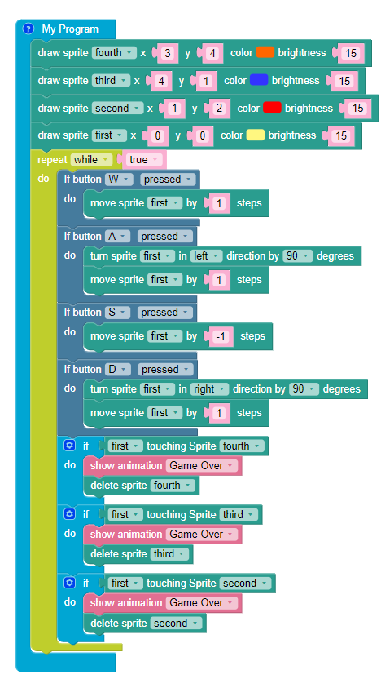Screen dimensions: 381x679
Task: Click brightness value 15 of sprite third
Action: coord(344,81)
